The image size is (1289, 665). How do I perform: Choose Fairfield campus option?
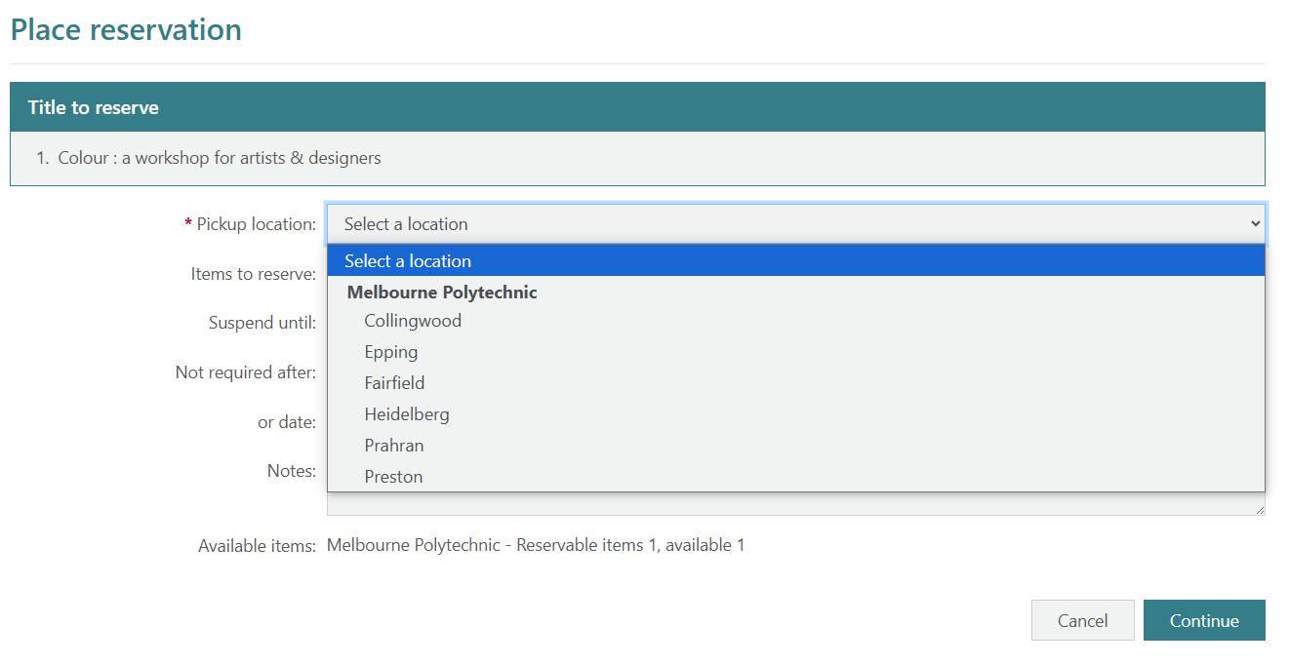coord(394,383)
